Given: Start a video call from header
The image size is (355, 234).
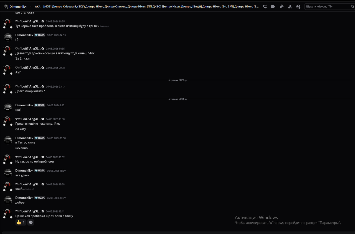Looking at the screenshot, I should click(273, 7).
